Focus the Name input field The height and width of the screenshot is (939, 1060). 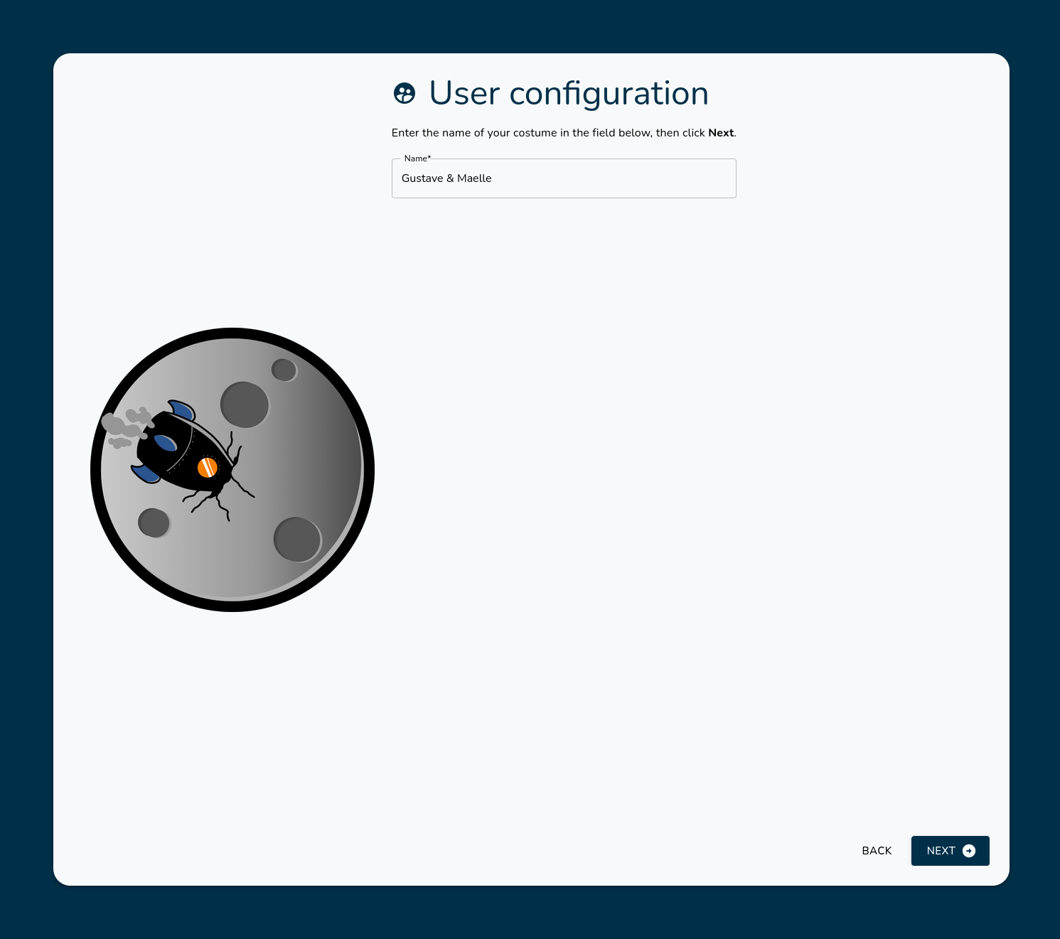click(x=563, y=178)
